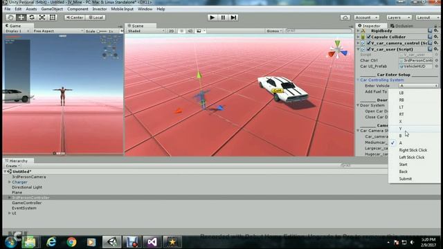Click the Scene view search field
Screen dimensions: 443x249
coord(318,30)
